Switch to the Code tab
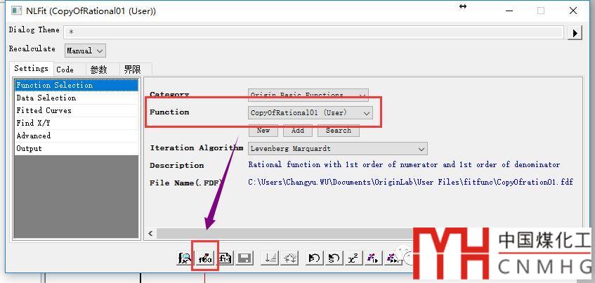Viewport: 595px width, 283px height. [65, 70]
